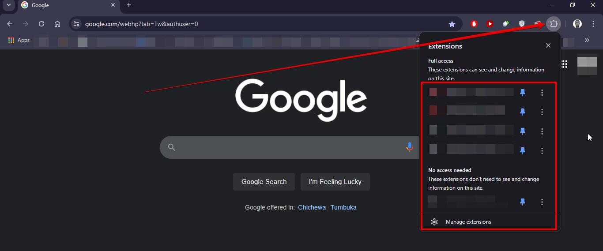603x251 pixels.
Task: Expand the hidden bookmarks overflow chevron
Action: pyautogui.click(x=587, y=40)
